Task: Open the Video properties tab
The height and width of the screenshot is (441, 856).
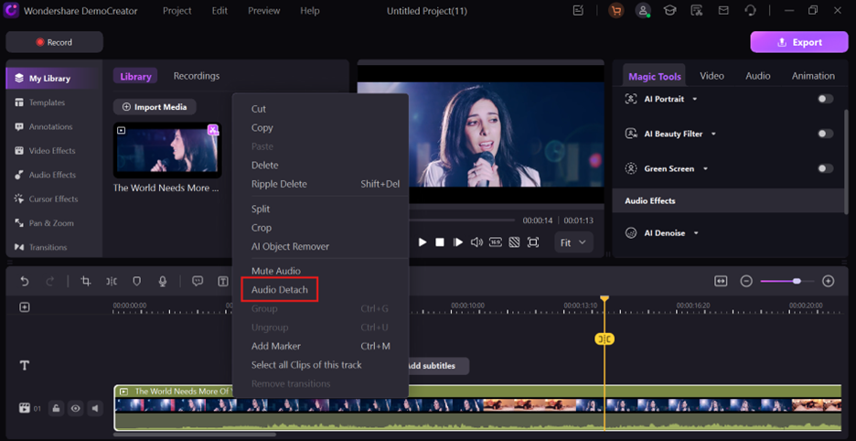Action: 712,76
